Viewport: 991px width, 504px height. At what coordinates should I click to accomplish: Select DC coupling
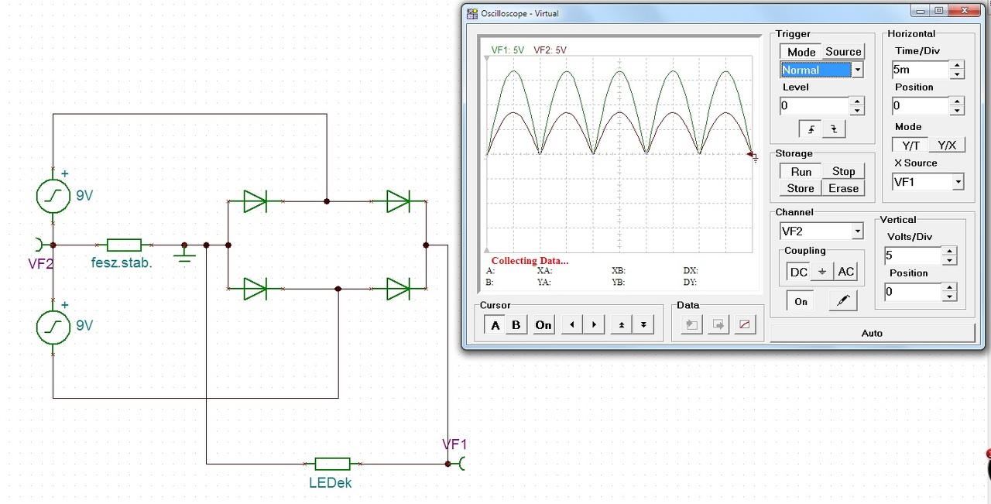click(798, 272)
